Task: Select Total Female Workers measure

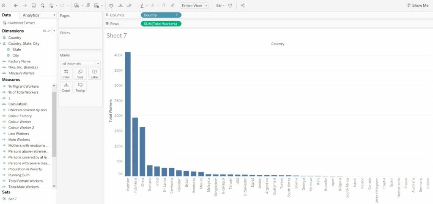Action: [x=25, y=181]
